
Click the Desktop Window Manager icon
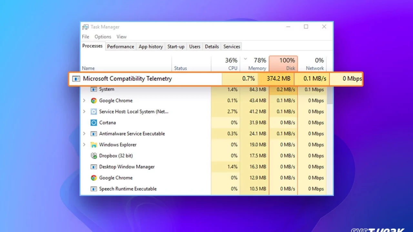94,167
